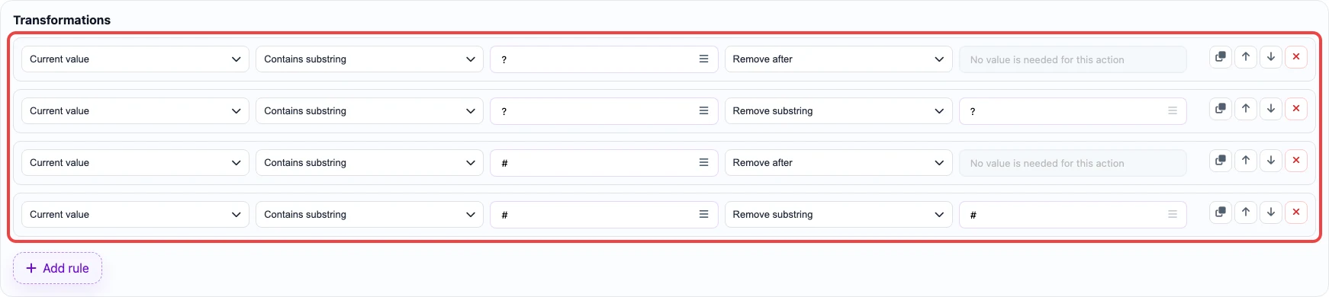
Task: Open Current value dropdown in '#' Remove substring rule
Action: [135, 215]
